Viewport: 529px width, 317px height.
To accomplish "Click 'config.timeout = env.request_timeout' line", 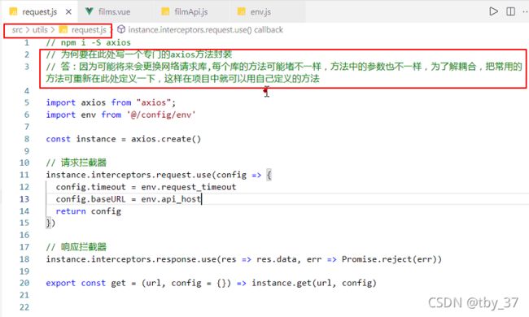I will 146,187.
